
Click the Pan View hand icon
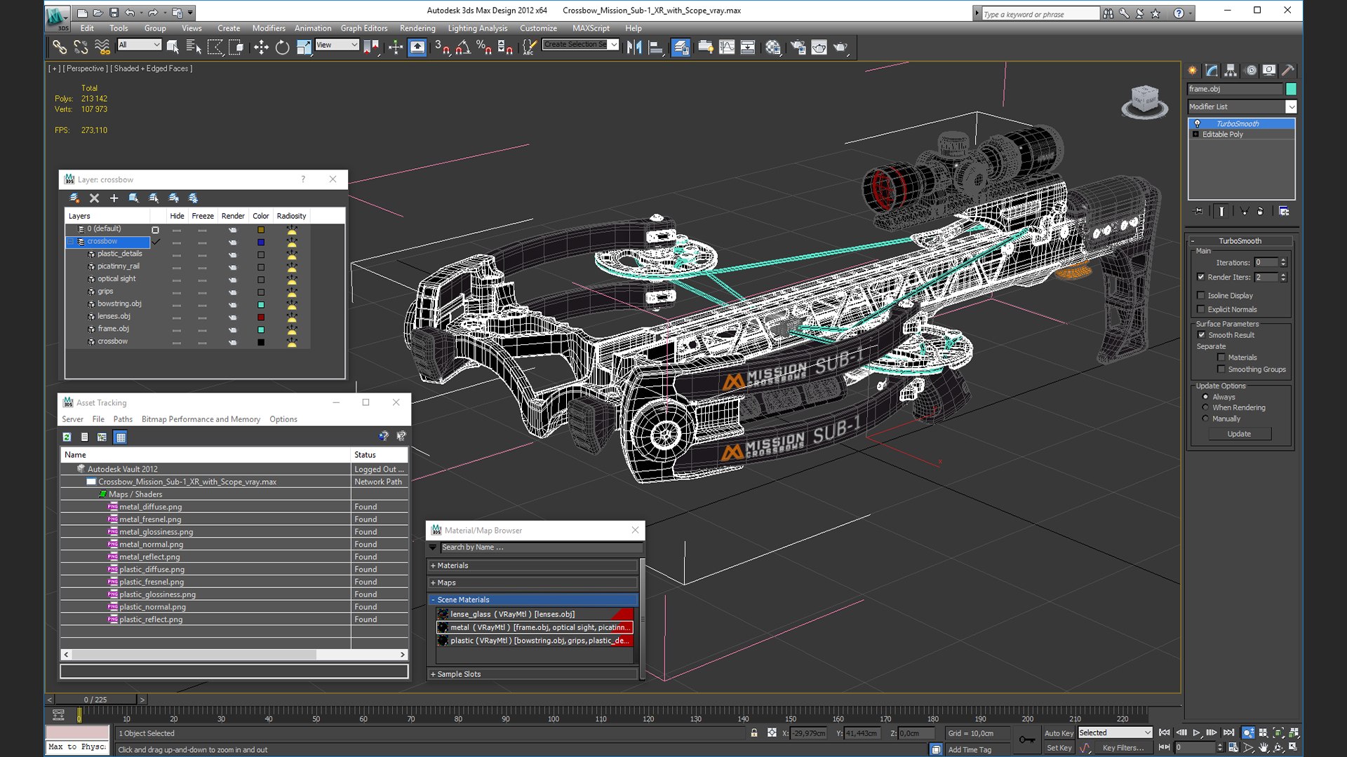tap(1264, 748)
